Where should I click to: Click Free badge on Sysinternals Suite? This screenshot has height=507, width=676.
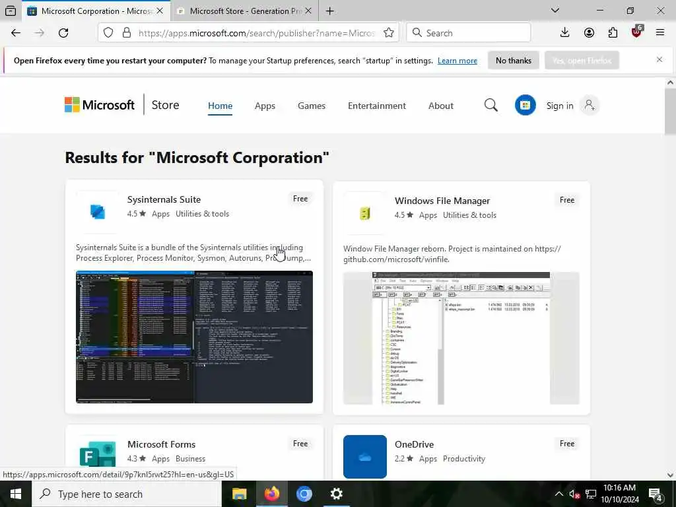coord(300,198)
